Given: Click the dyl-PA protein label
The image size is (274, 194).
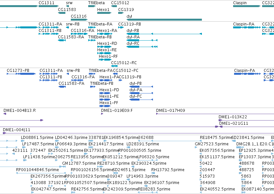Looking at the screenshot, I should tap(136, 90).
